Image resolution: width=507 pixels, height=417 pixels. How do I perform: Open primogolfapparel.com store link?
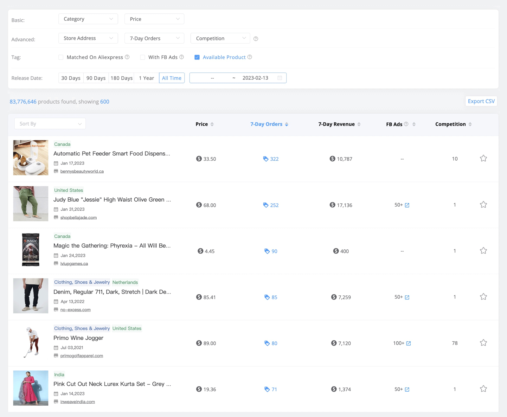(81, 356)
